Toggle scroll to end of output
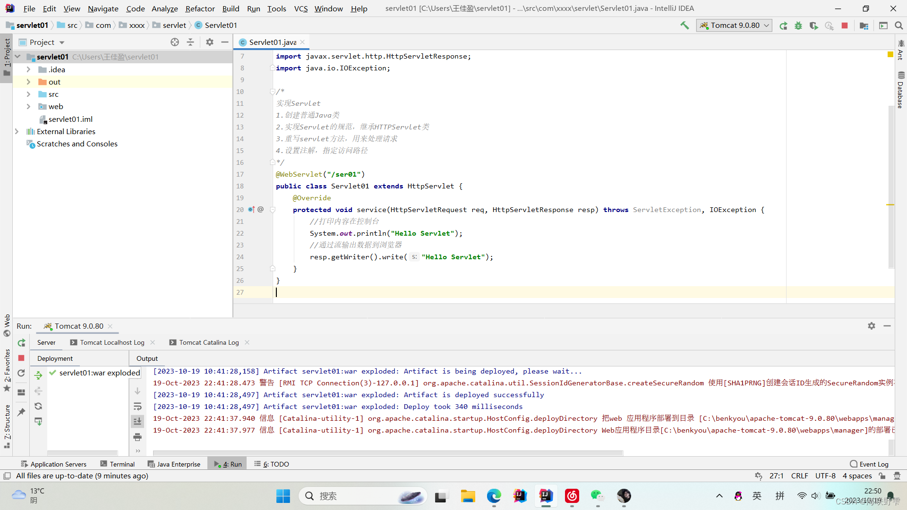This screenshot has width=907, height=510. (x=137, y=421)
